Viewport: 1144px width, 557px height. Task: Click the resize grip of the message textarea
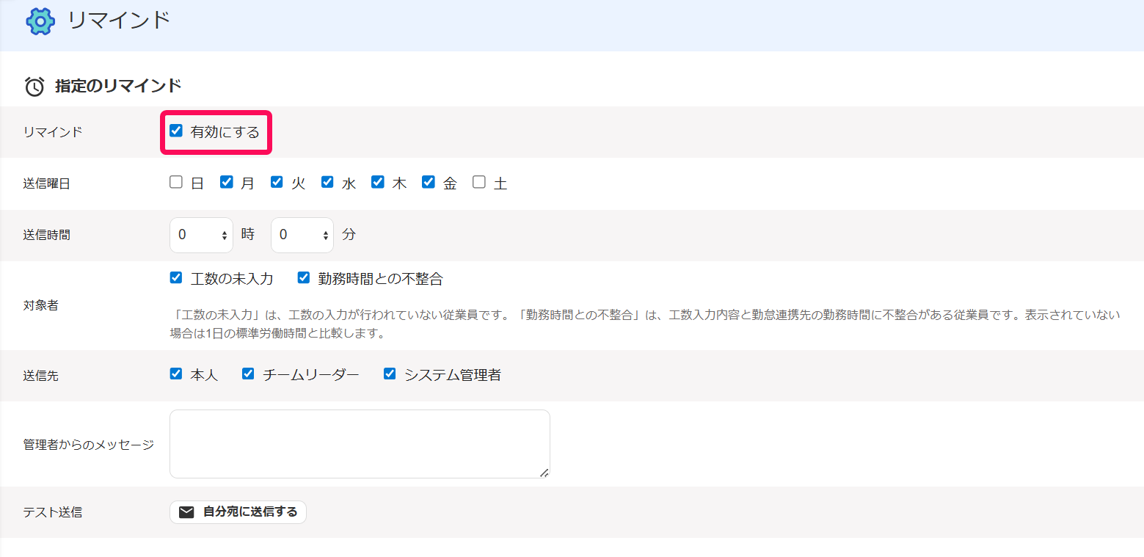click(544, 473)
